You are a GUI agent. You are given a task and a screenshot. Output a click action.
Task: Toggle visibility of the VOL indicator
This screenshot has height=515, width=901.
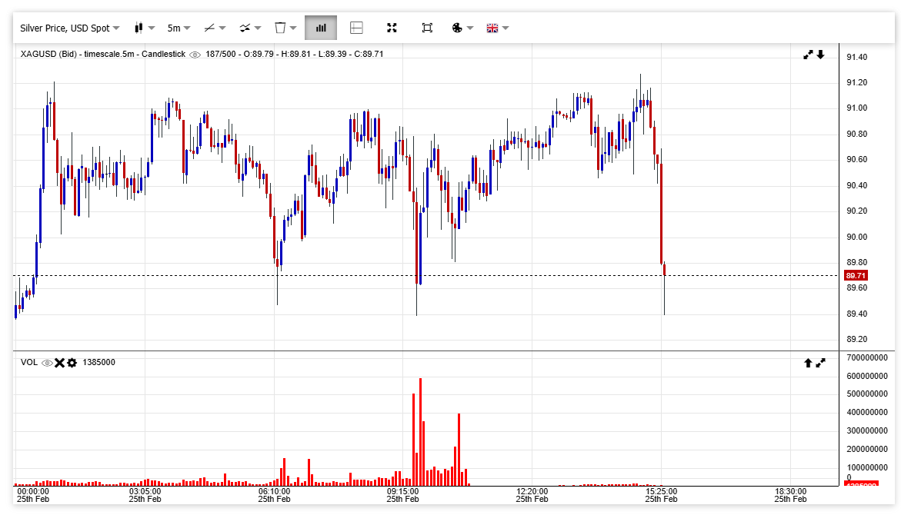46,363
